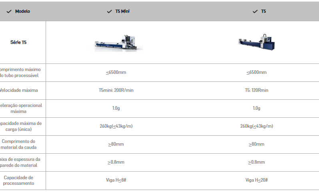Click T5 Mini 260kg load capacity value
319x194 pixels.
116,126
